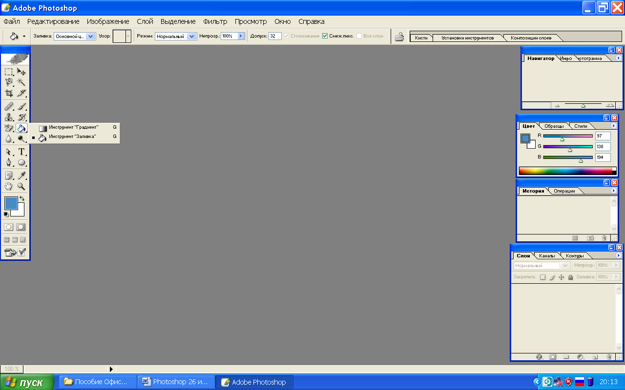Select the Rectangular Marquee tool

tap(9, 72)
